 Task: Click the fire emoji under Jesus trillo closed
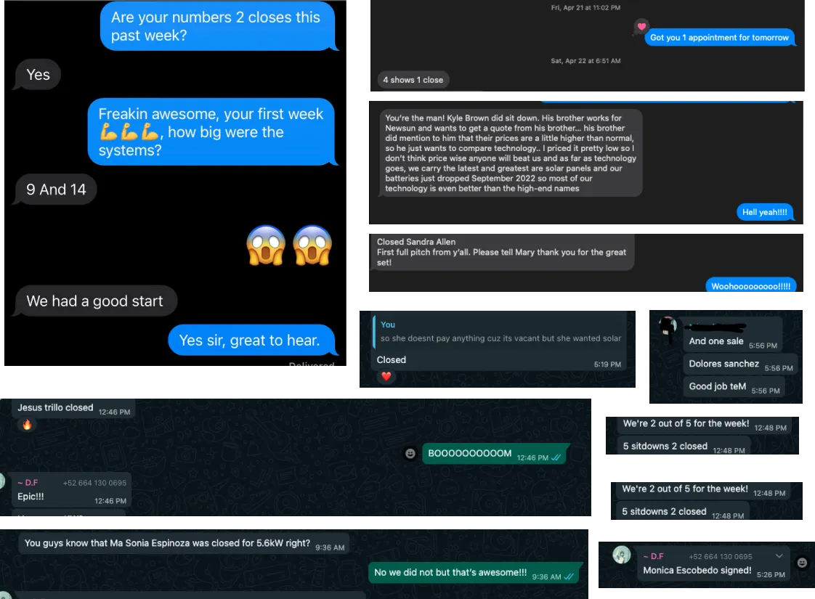pyautogui.click(x=27, y=425)
